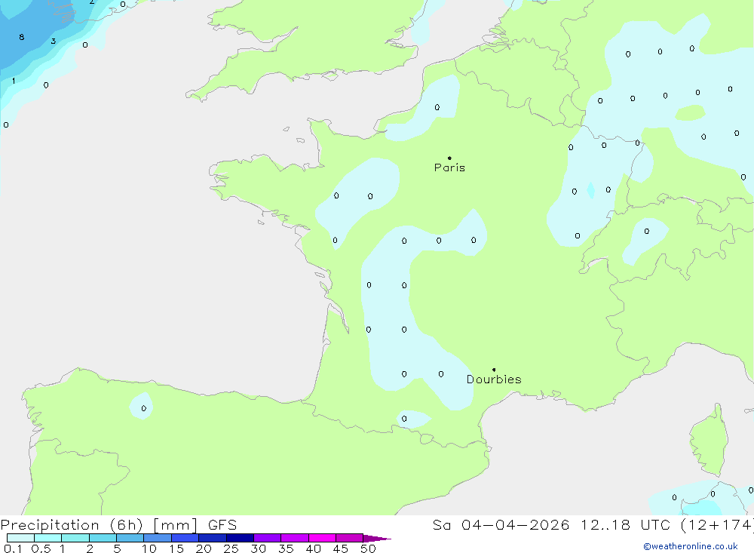The image size is (754, 553).
Task: Click the 'Sa 04-04-2026 12..18 UTC' timestamp
Action: (552, 524)
